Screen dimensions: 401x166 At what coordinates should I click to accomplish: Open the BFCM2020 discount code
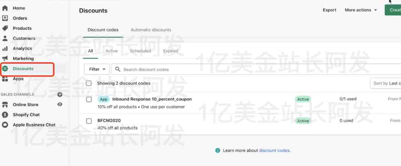[x=109, y=121]
